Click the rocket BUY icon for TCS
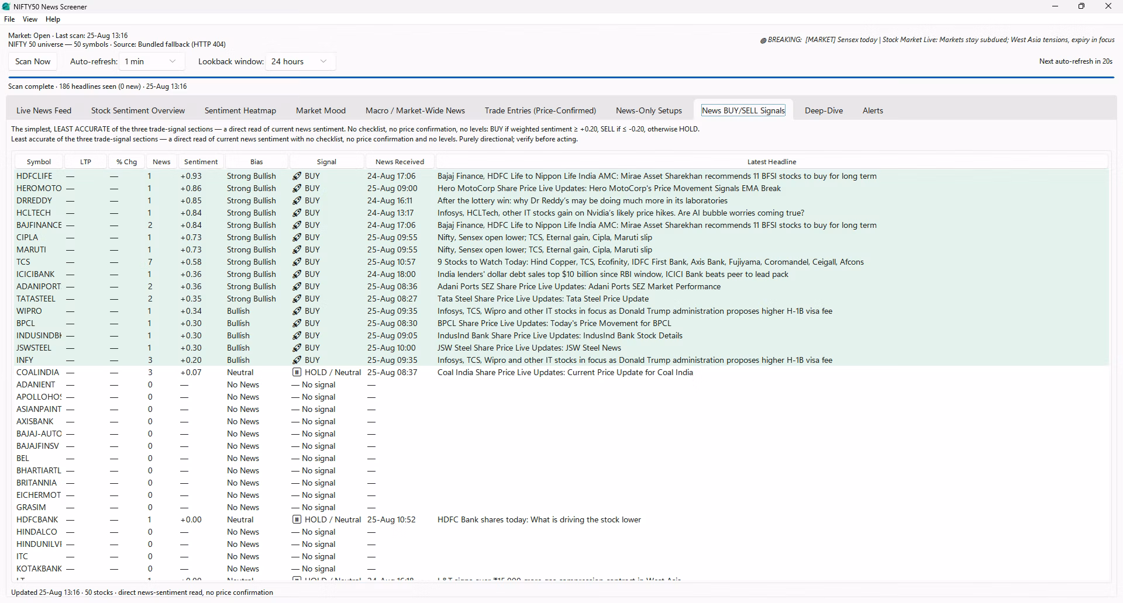 tap(297, 262)
